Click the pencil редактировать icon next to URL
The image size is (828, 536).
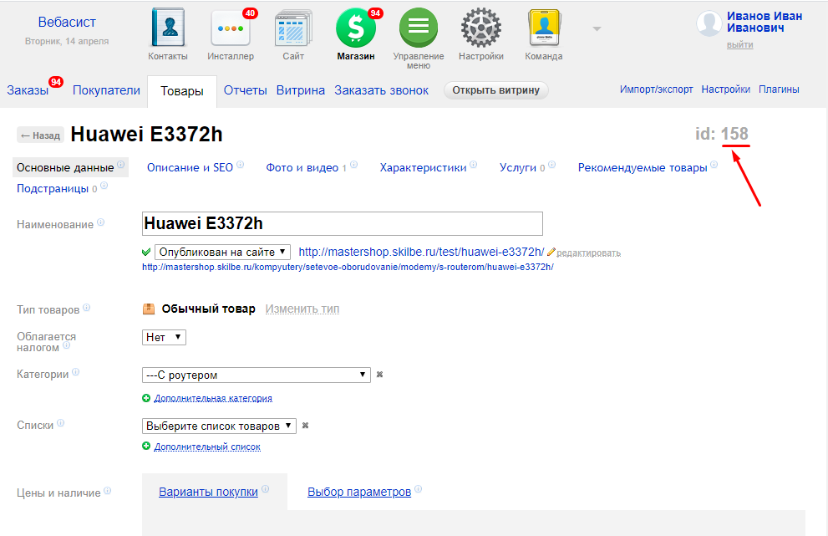point(551,252)
